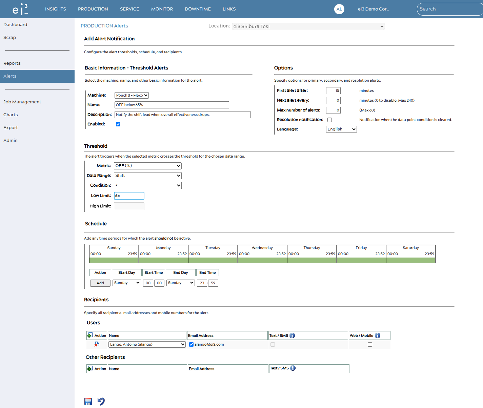
Task: Open the Location dropdown ei3 Shibura Test
Action: (308, 26)
